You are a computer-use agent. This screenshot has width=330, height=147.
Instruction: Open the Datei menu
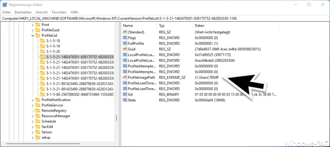(6, 12)
